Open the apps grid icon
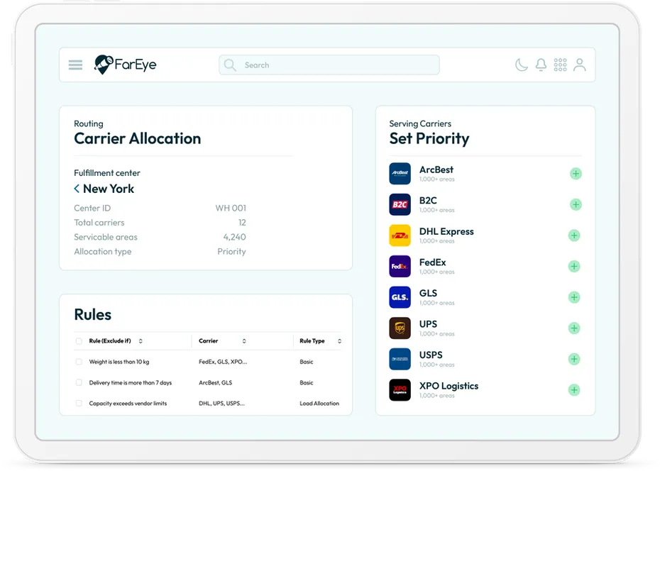 (560, 65)
